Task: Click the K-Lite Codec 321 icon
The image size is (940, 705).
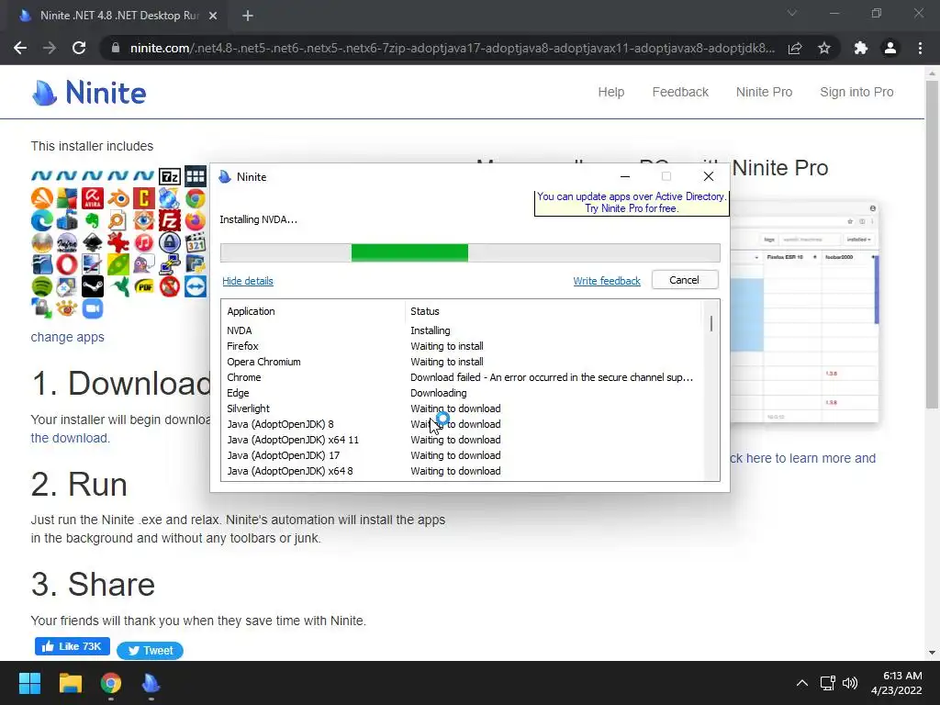Action: pos(195,242)
